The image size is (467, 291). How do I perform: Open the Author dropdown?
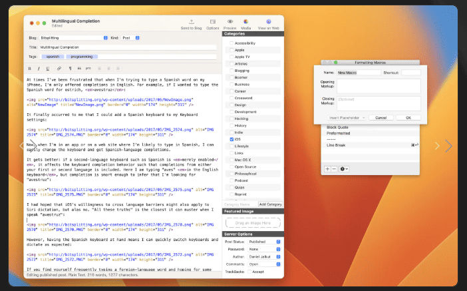click(x=264, y=257)
